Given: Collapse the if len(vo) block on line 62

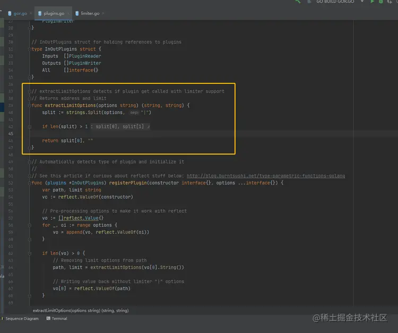Looking at the screenshot, I should coord(30,253).
